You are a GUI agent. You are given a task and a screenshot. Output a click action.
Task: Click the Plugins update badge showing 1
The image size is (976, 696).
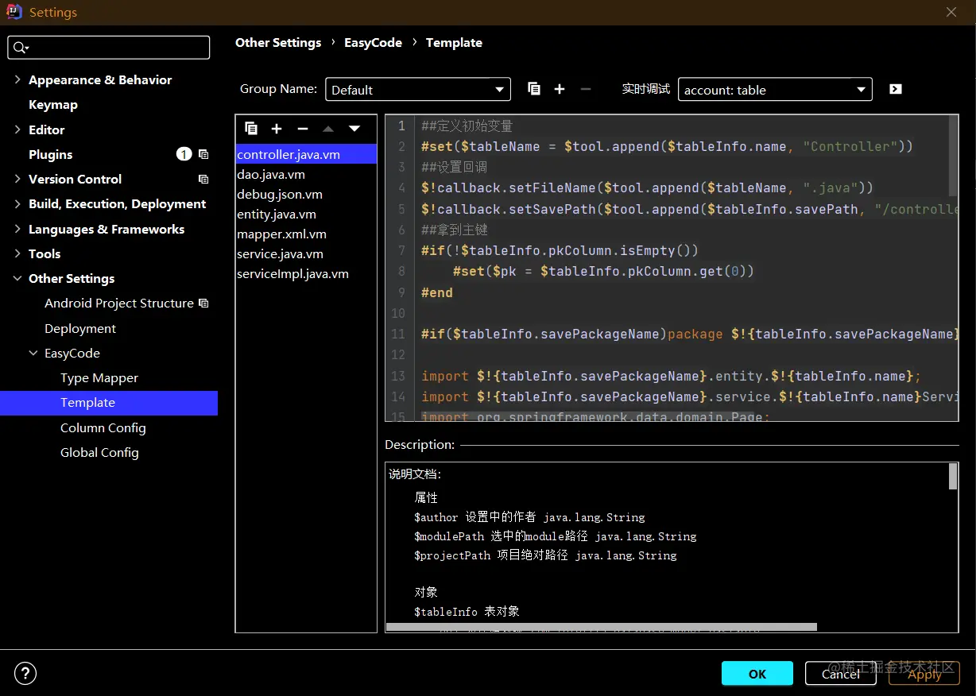coord(184,154)
